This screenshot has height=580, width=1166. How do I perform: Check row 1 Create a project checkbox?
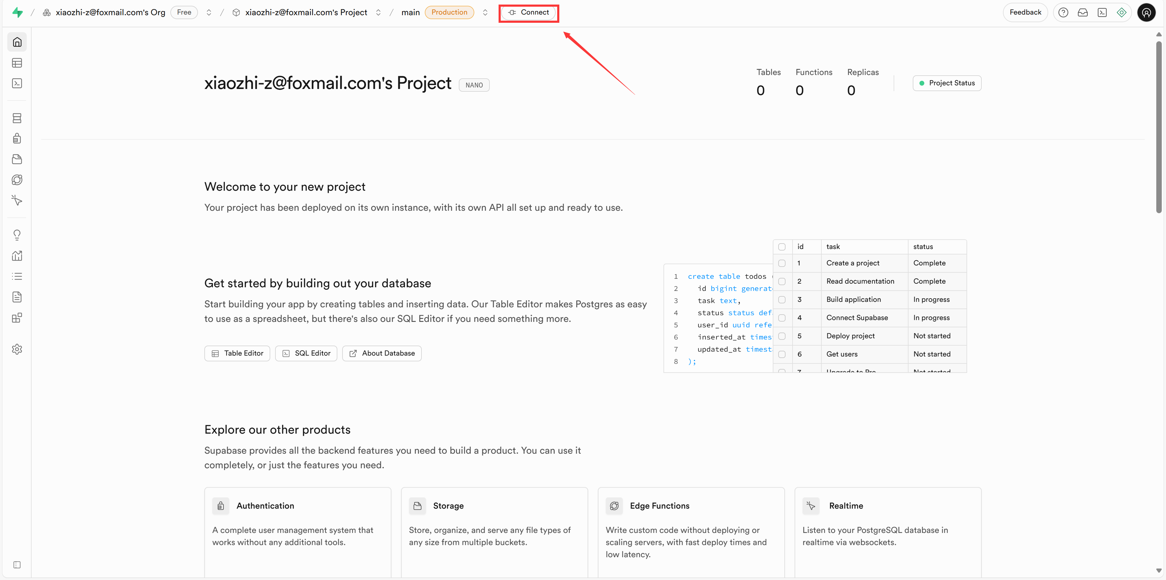click(782, 263)
